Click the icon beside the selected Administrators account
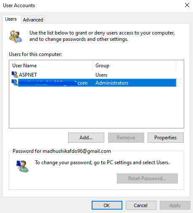 (x=15, y=83)
